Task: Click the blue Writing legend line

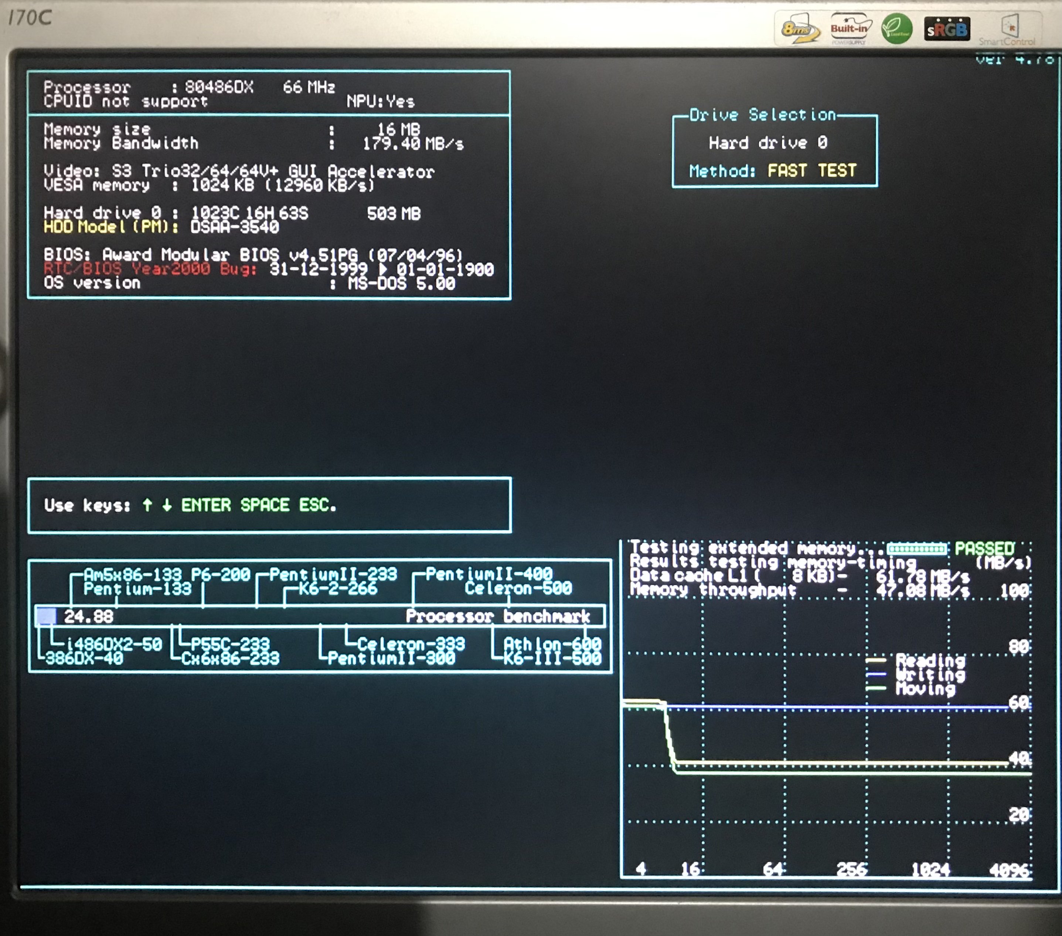Action: pyautogui.click(x=876, y=675)
